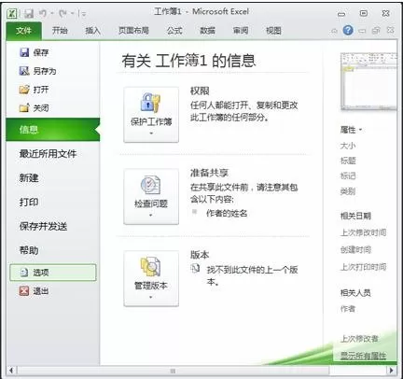Click the horizontal scrollbar thumb
The height and width of the screenshot is (379, 403).
coord(173,371)
